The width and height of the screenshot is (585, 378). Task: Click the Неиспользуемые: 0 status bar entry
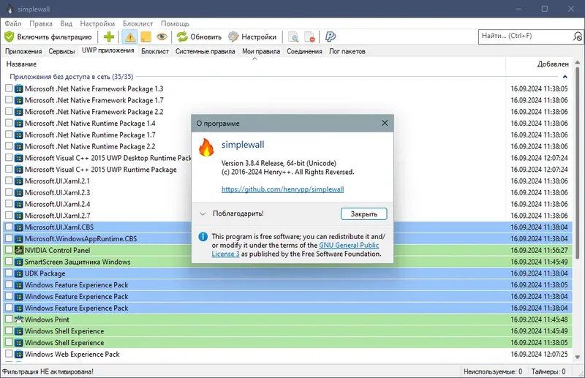[x=492, y=371]
